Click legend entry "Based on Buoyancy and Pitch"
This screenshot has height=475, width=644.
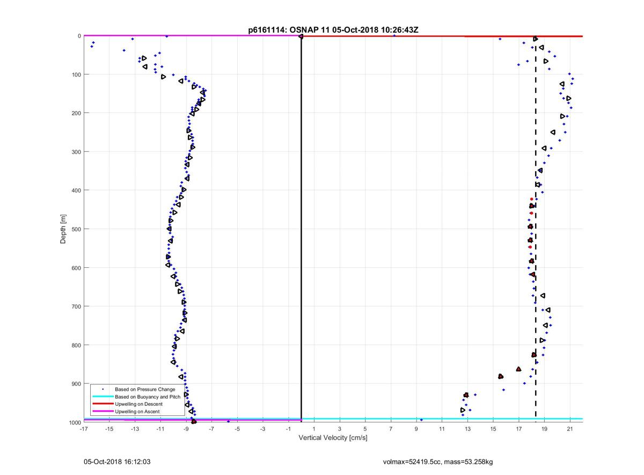(148, 397)
